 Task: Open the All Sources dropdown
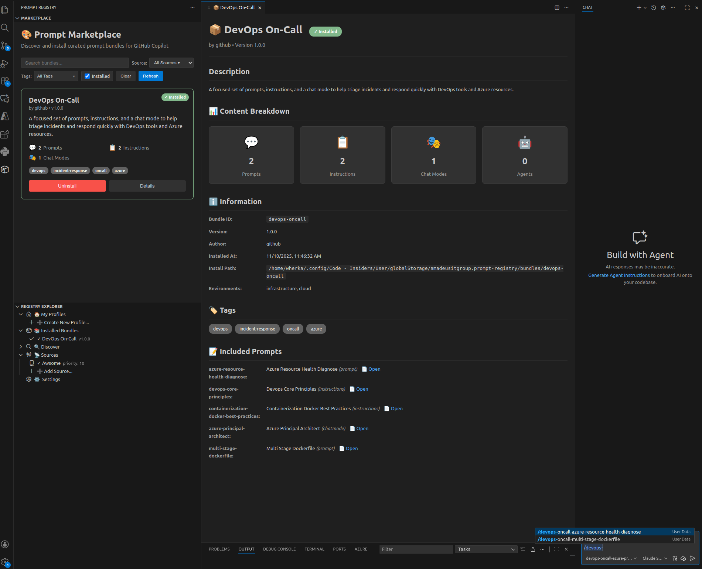171,63
